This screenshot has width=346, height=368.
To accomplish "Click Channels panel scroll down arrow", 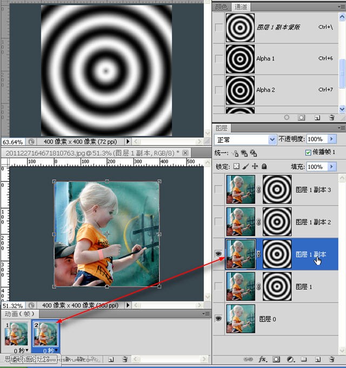I will 342,109.
